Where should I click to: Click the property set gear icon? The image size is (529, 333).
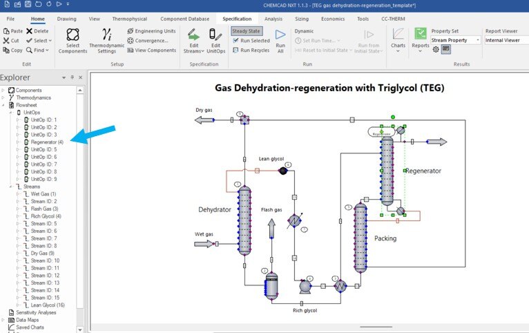point(436,49)
